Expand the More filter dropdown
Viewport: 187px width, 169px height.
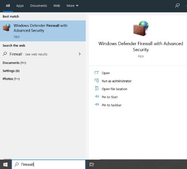[72, 6]
